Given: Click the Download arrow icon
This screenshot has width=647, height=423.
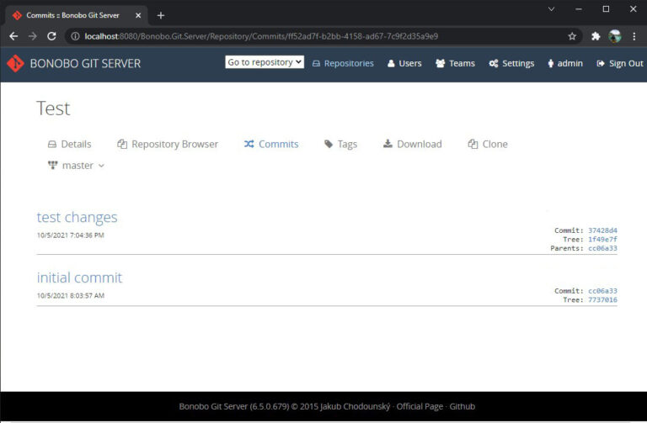Looking at the screenshot, I should [x=388, y=143].
